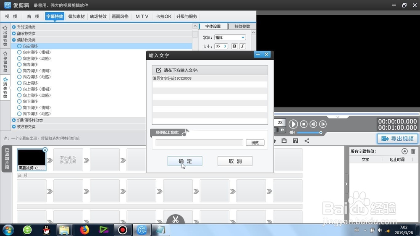
Task: Select 向下偏移 effect radio
Action: click(x=19, y=102)
